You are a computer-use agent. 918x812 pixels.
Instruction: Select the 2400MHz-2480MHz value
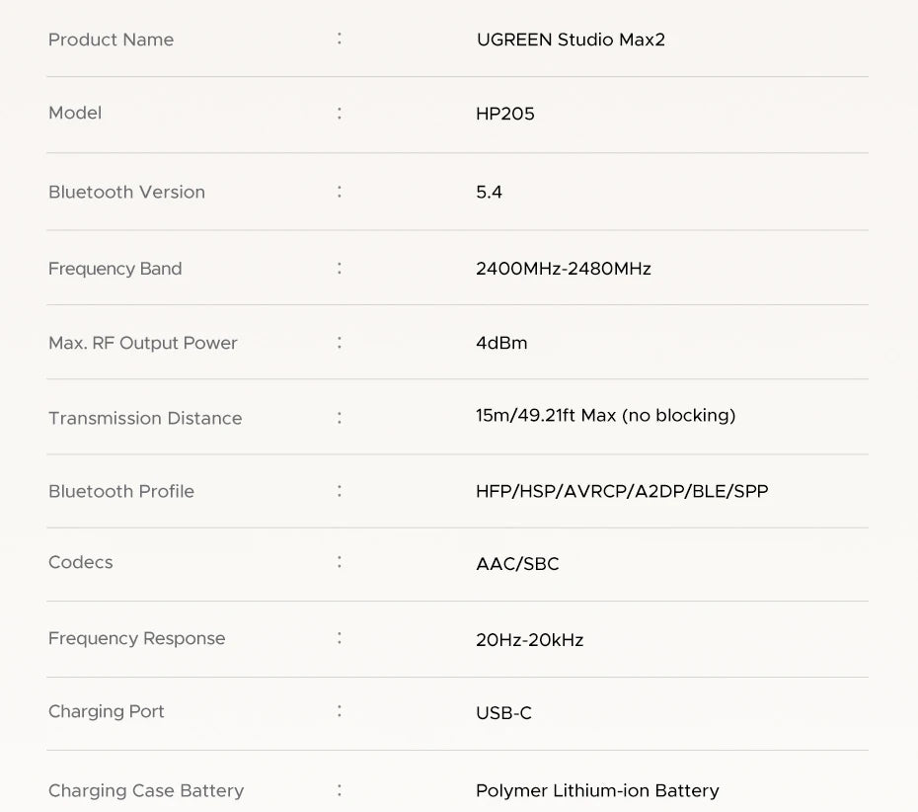[x=563, y=268]
